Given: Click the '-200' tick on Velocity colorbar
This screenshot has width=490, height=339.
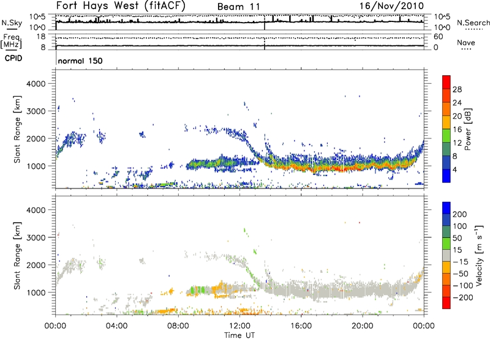Looking at the screenshot, I should [x=463, y=297].
